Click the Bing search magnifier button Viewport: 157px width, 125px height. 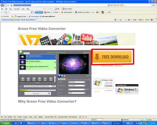[x=153, y=5]
